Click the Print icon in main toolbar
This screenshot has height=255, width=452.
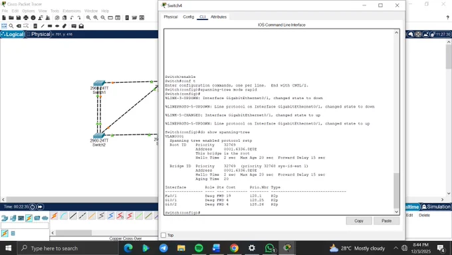point(26,18)
